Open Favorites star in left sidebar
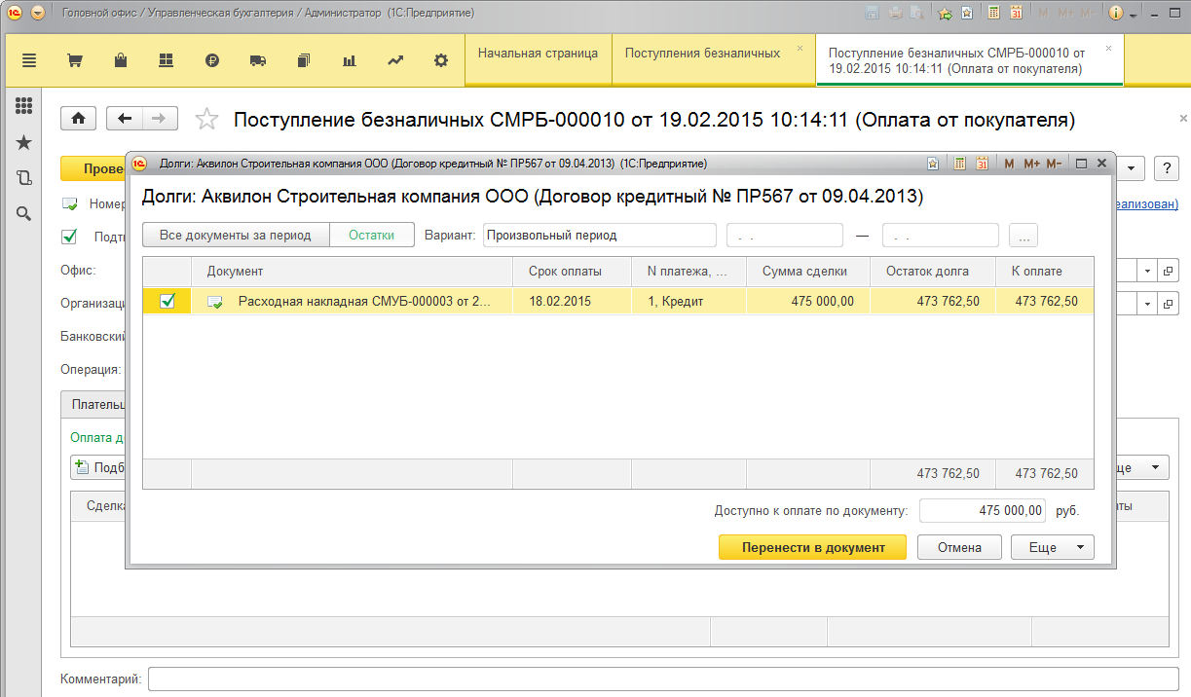This screenshot has width=1191, height=697. tap(23, 142)
